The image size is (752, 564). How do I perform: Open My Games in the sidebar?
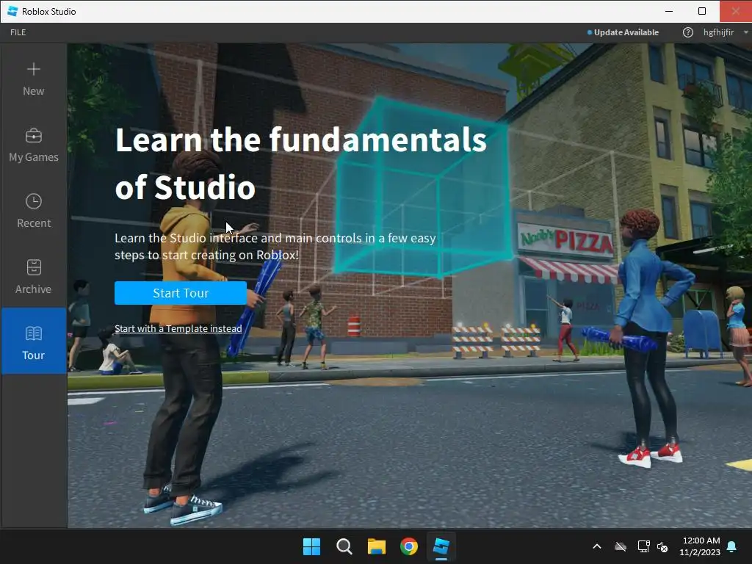click(x=34, y=143)
